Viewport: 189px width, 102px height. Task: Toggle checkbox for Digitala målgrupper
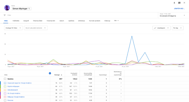click(x=5, y=86)
